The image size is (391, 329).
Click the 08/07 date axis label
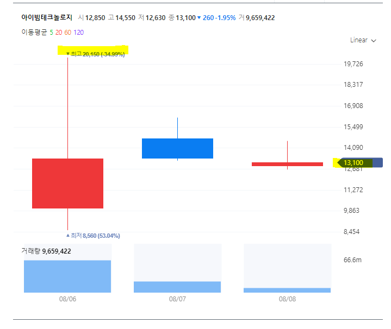tap(177, 299)
